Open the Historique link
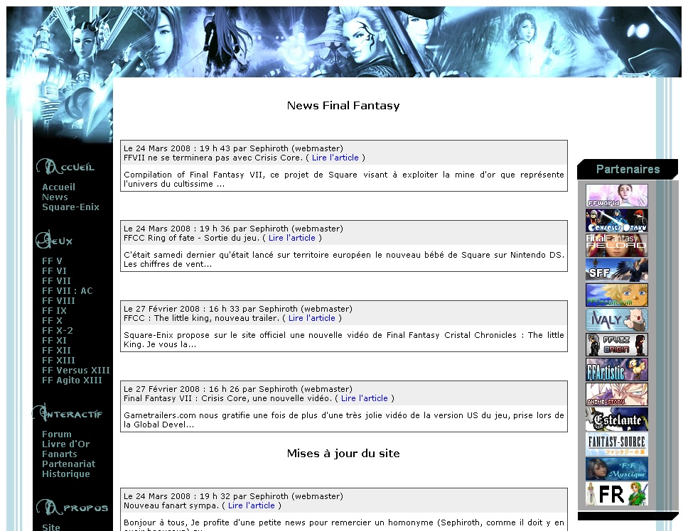Image resolution: width=688 pixels, height=531 pixels. [x=66, y=474]
